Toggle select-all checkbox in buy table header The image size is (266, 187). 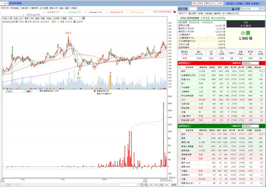[179, 67]
